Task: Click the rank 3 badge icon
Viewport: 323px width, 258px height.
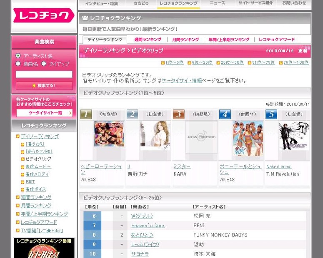Action: tap(179, 114)
